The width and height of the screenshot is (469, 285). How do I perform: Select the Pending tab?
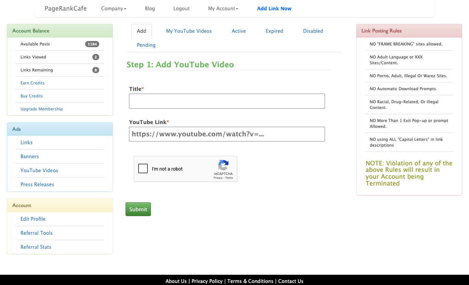146,45
